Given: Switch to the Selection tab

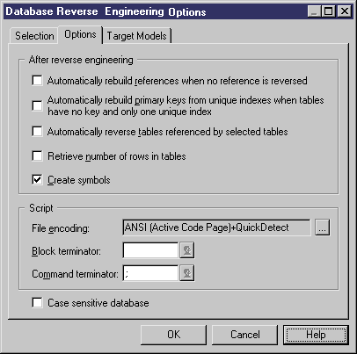Looking at the screenshot, I should click(x=34, y=36).
